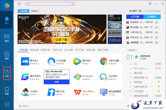Click 可升级 link under WPS Office
Image resolution: width=166 pixels, height=110 pixels.
(x=85, y=94)
